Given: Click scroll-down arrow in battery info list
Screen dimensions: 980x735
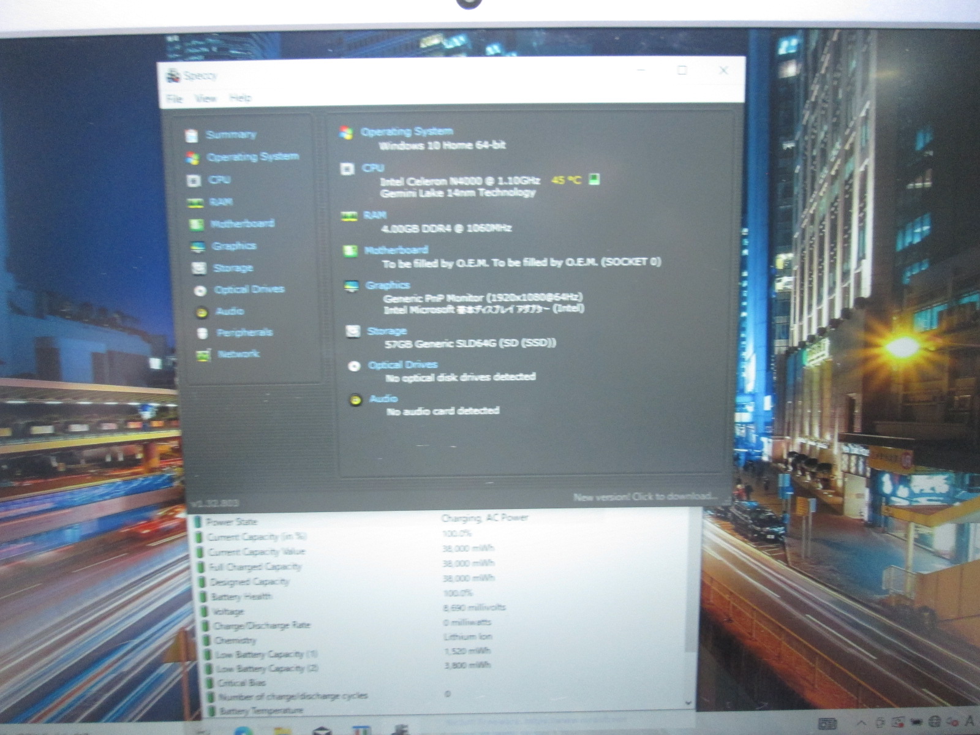Looking at the screenshot, I should 688,703.
